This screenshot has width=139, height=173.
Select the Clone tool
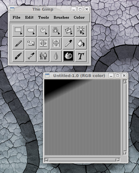pyautogui.click(x=43, y=56)
